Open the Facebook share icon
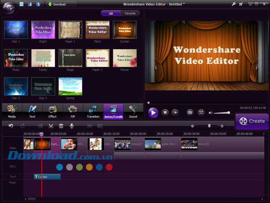This screenshot has height=203, width=270. point(30,4)
